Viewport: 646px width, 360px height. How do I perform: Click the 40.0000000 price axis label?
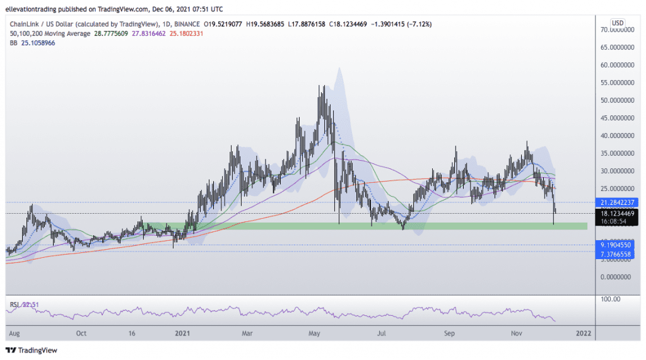tap(617, 136)
